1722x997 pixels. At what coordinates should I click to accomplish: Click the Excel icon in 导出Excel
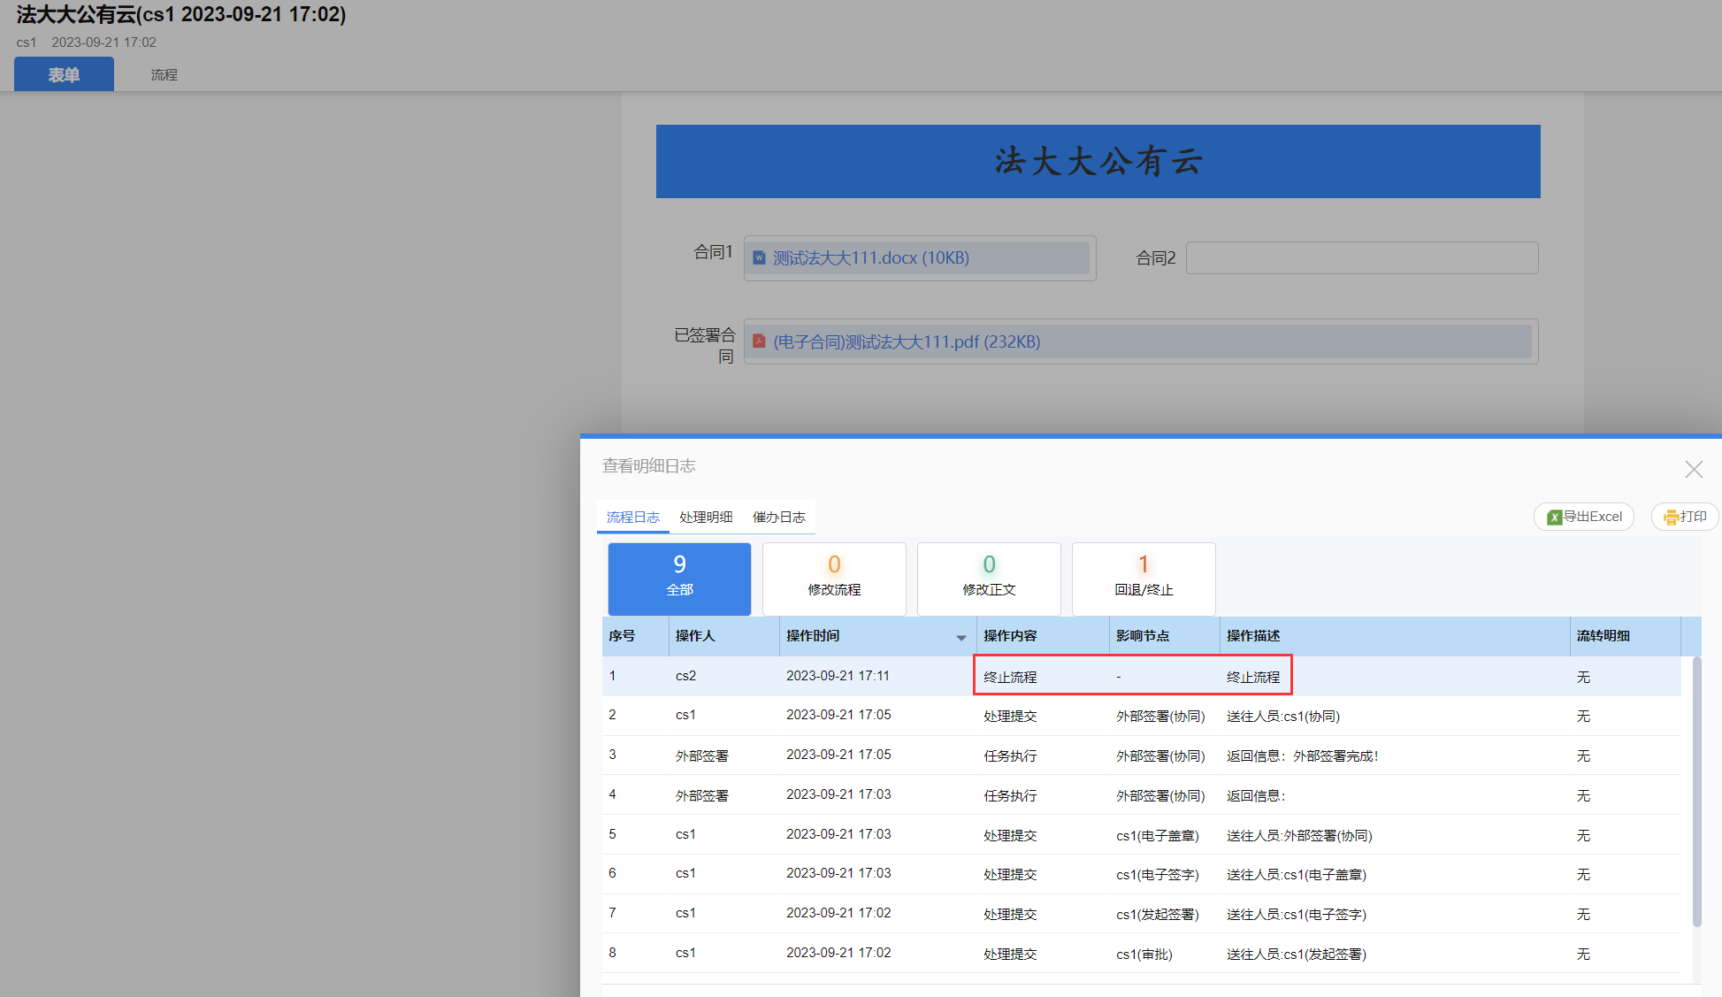[x=1554, y=518]
